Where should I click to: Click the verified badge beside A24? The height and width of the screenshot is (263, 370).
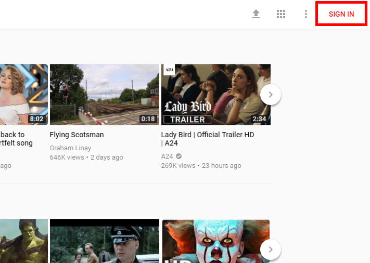coord(179,156)
